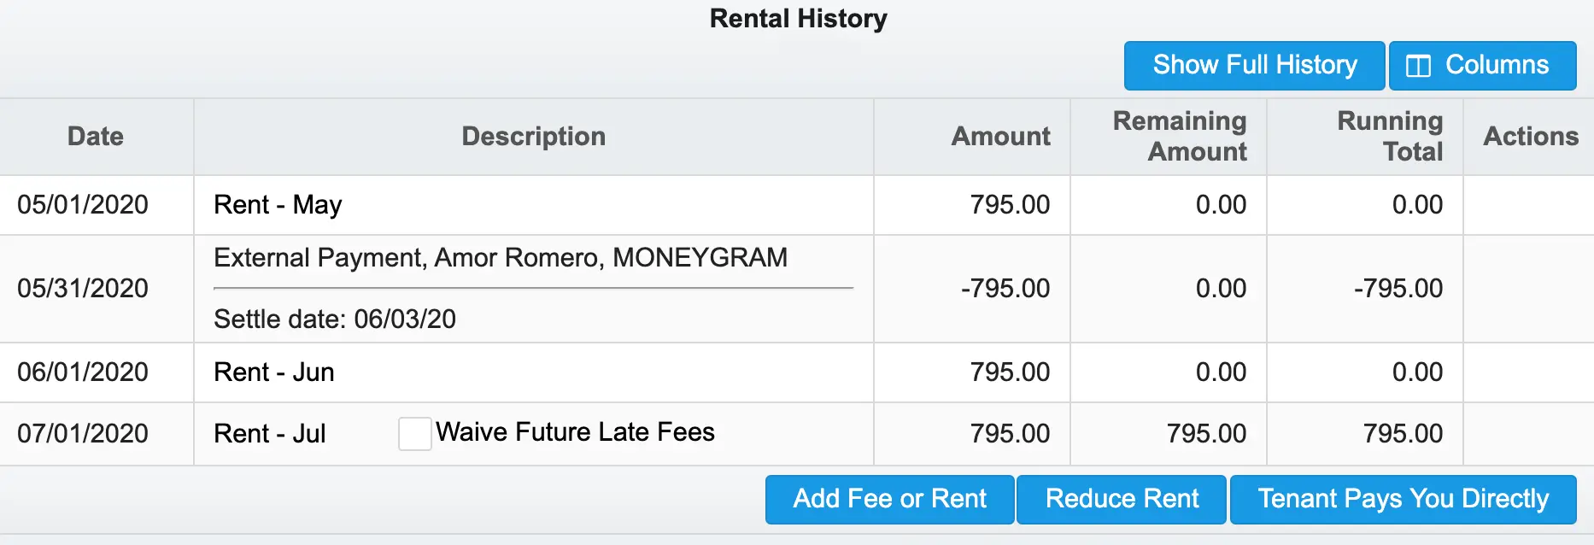Click the Amount column header
The width and height of the screenshot is (1594, 545).
(x=1000, y=136)
